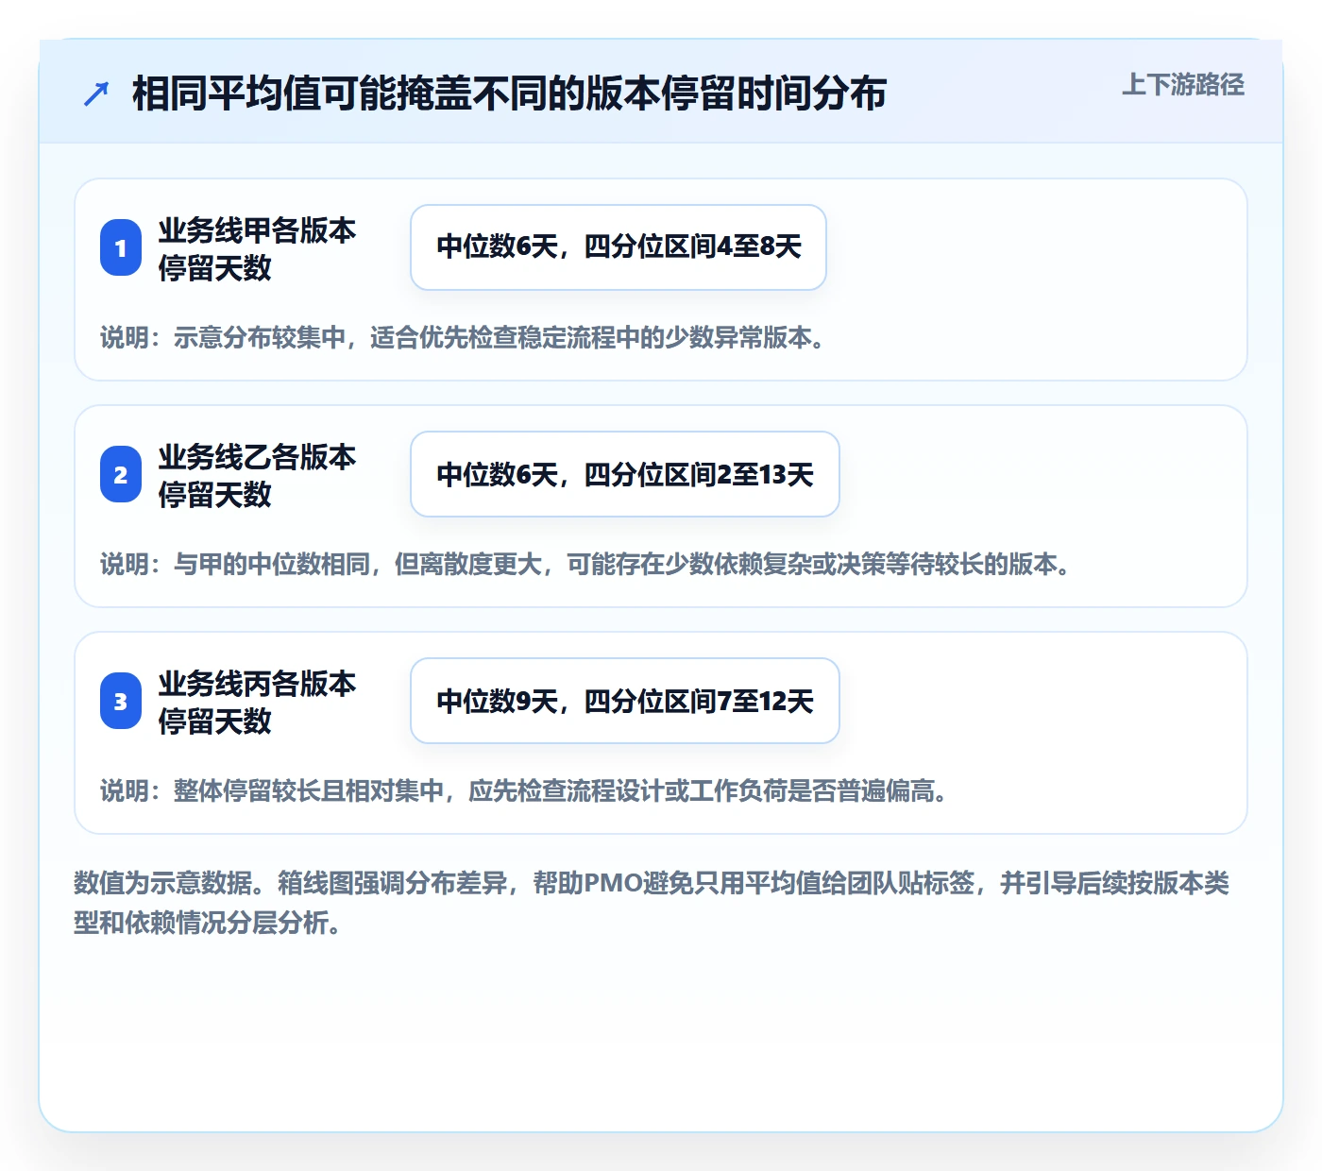Click the note starting 说明：整体停留较长
The width and height of the screenshot is (1322, 1171).
pos(526,791)
